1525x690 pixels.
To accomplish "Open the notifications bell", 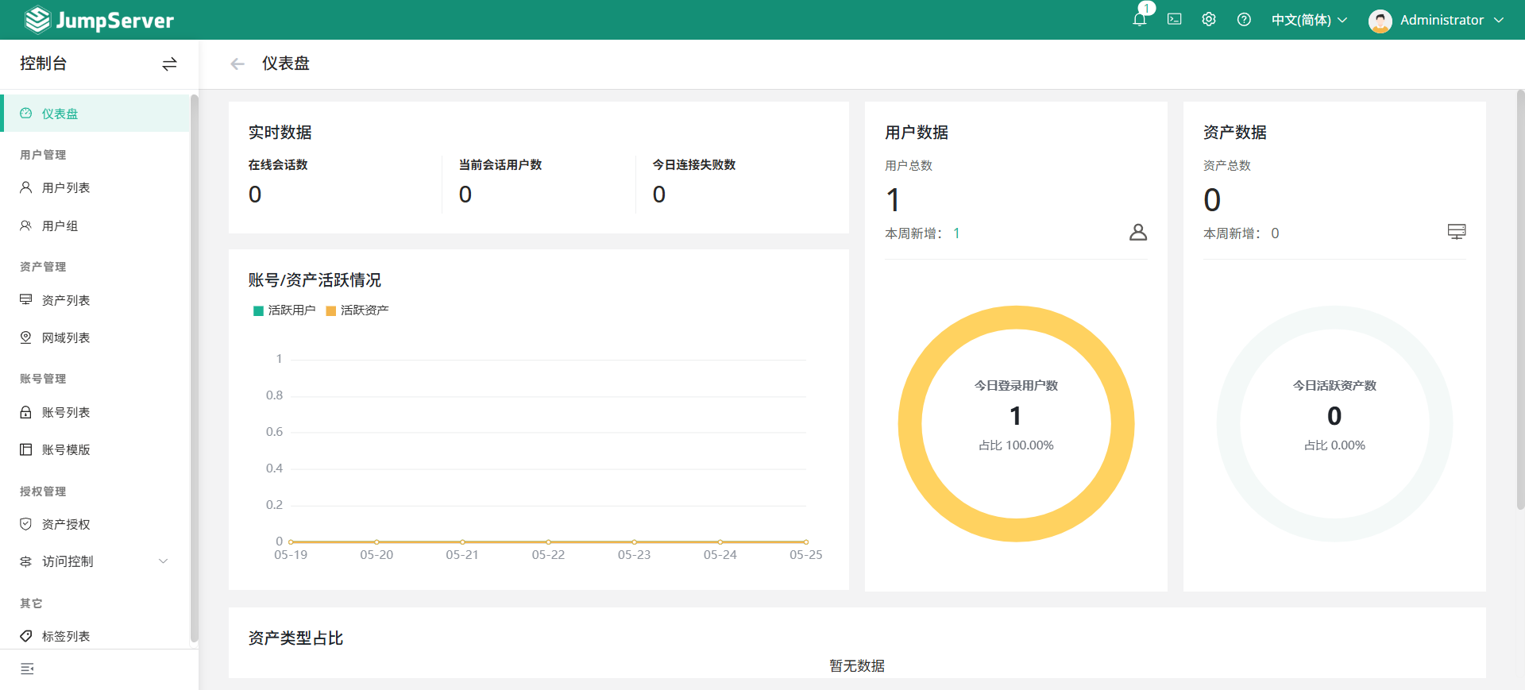I will 1139,20.
